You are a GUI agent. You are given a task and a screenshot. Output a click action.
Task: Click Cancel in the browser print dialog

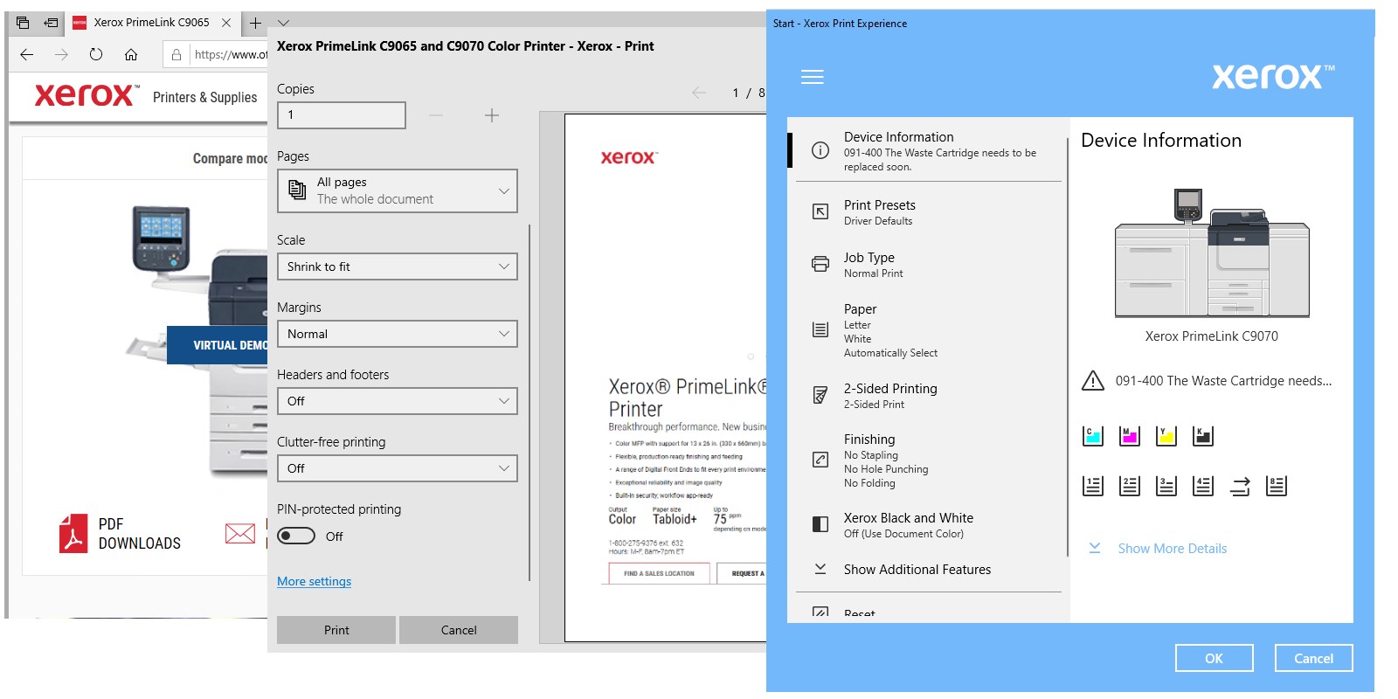pos(459,630)
